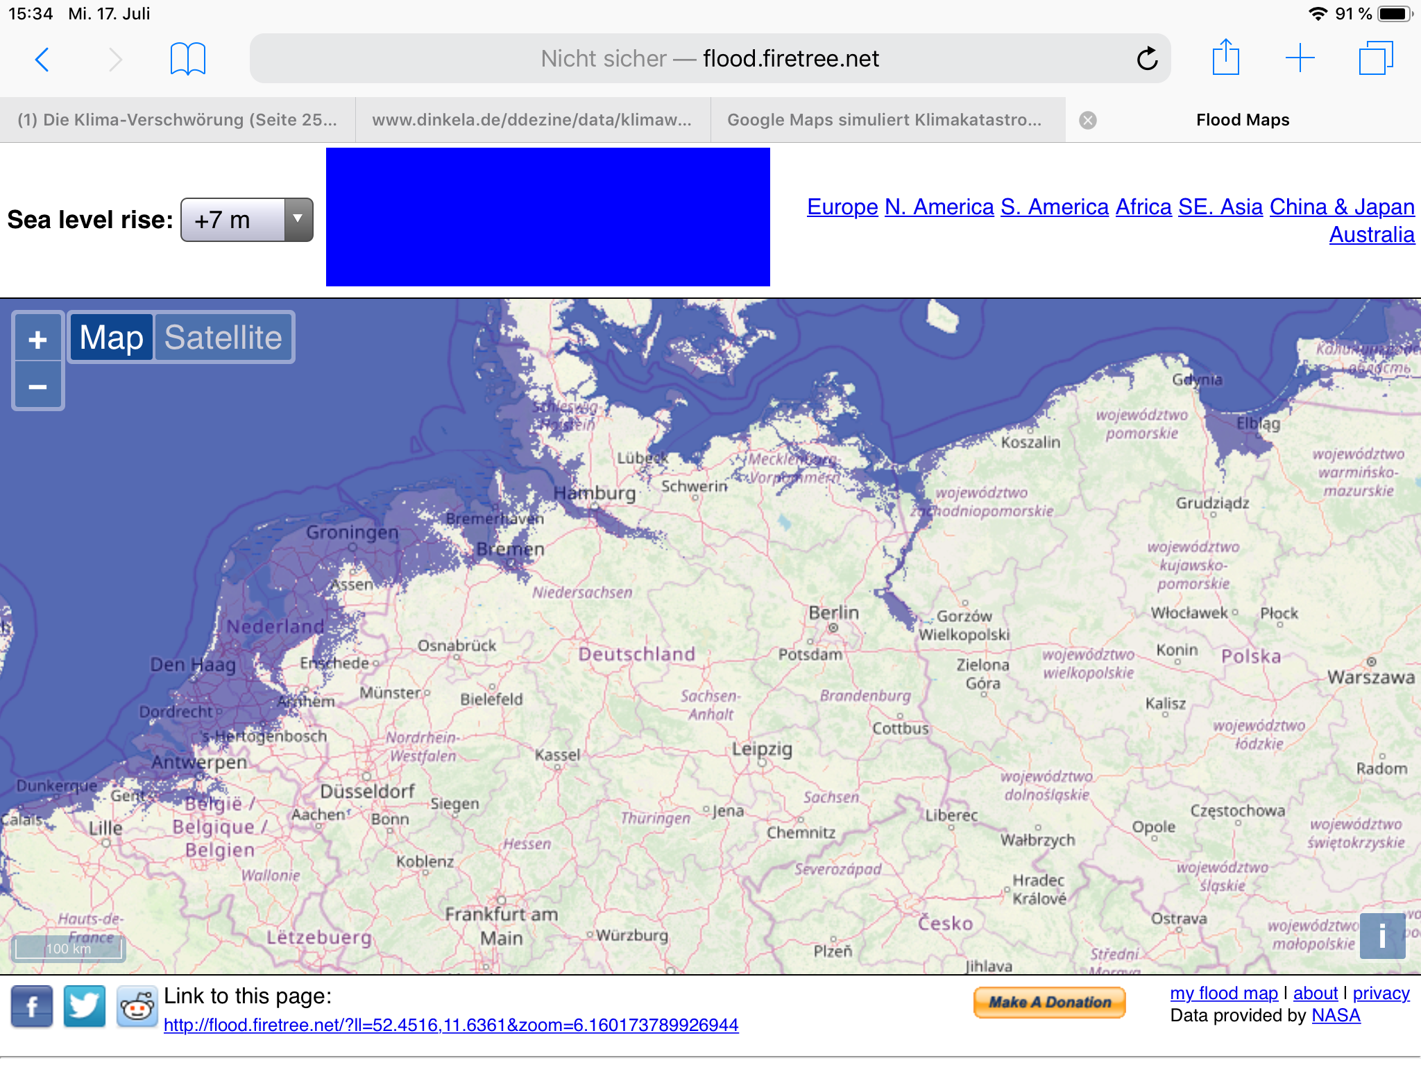Open a new tab with plus icon
1421x1065 pixels.
[x=1300, y=58]
